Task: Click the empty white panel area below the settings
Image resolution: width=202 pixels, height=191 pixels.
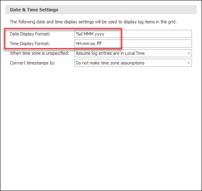Action: pos(101,128)
